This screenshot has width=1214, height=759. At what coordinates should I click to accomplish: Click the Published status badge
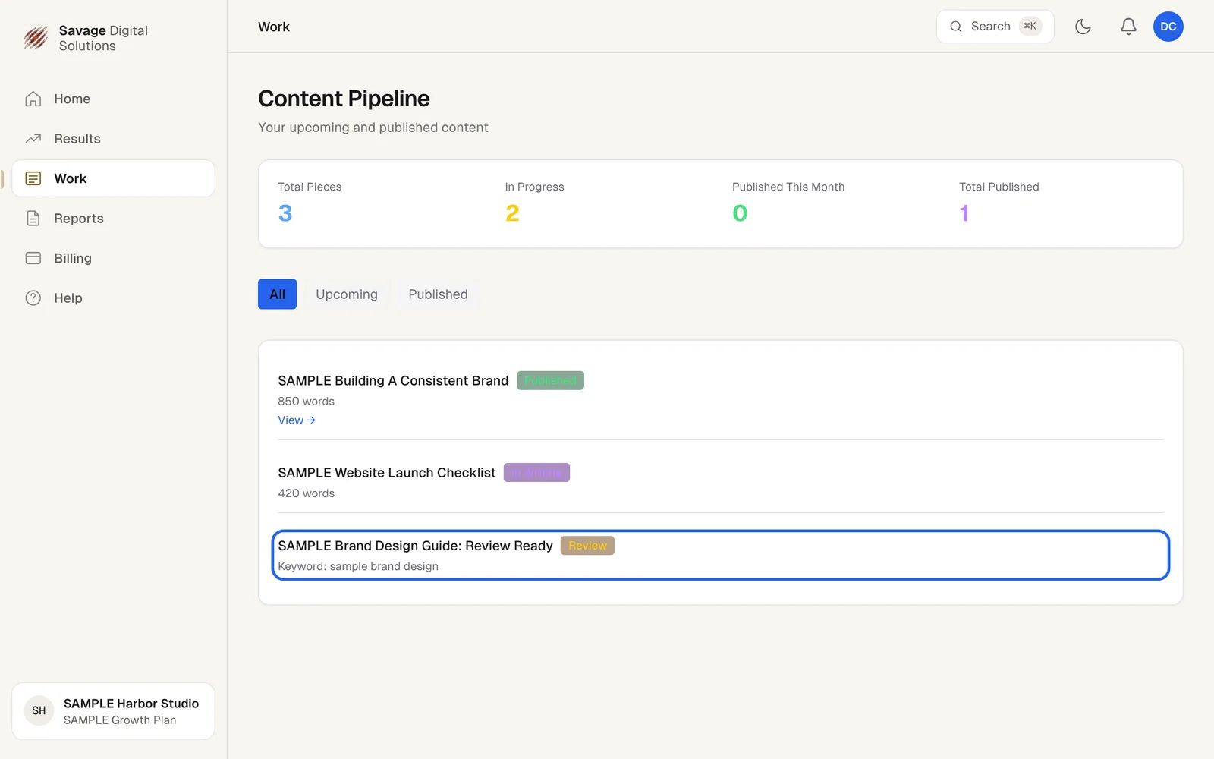550,380
